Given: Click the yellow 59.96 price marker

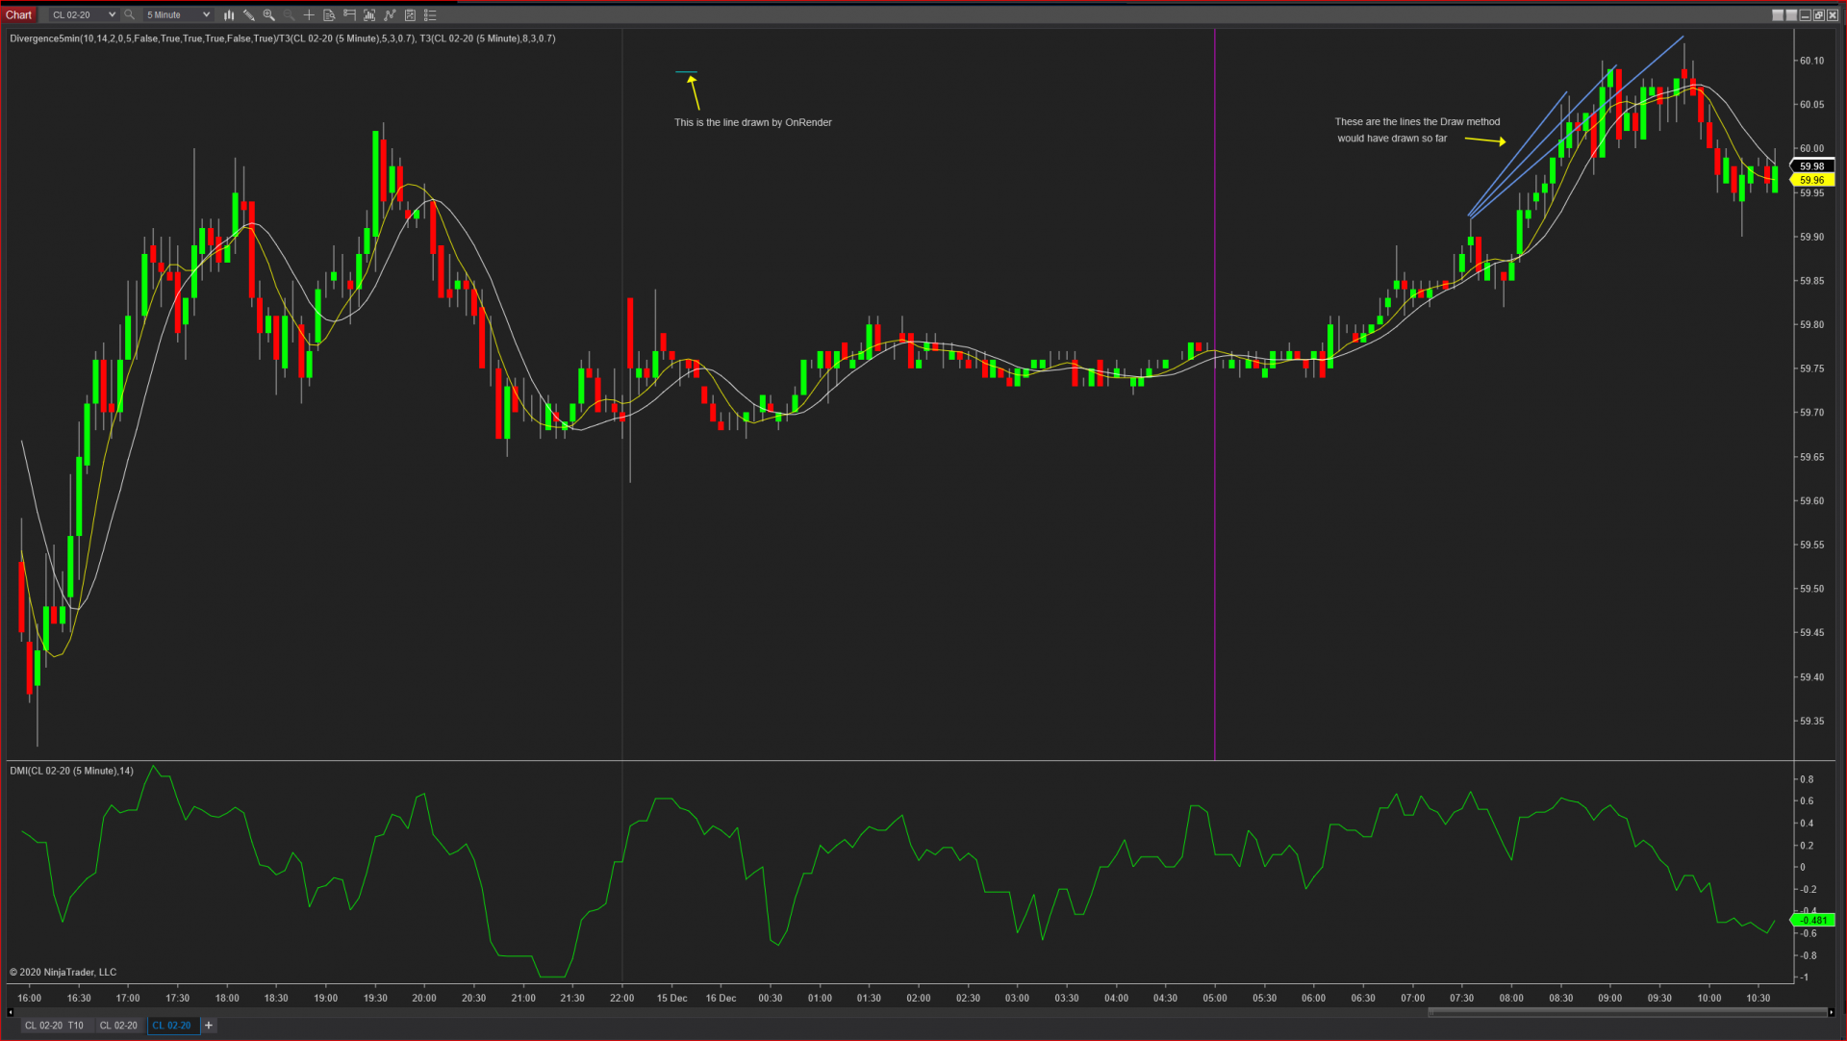Looking at the screenshot, I should [x=1812, y=180].
